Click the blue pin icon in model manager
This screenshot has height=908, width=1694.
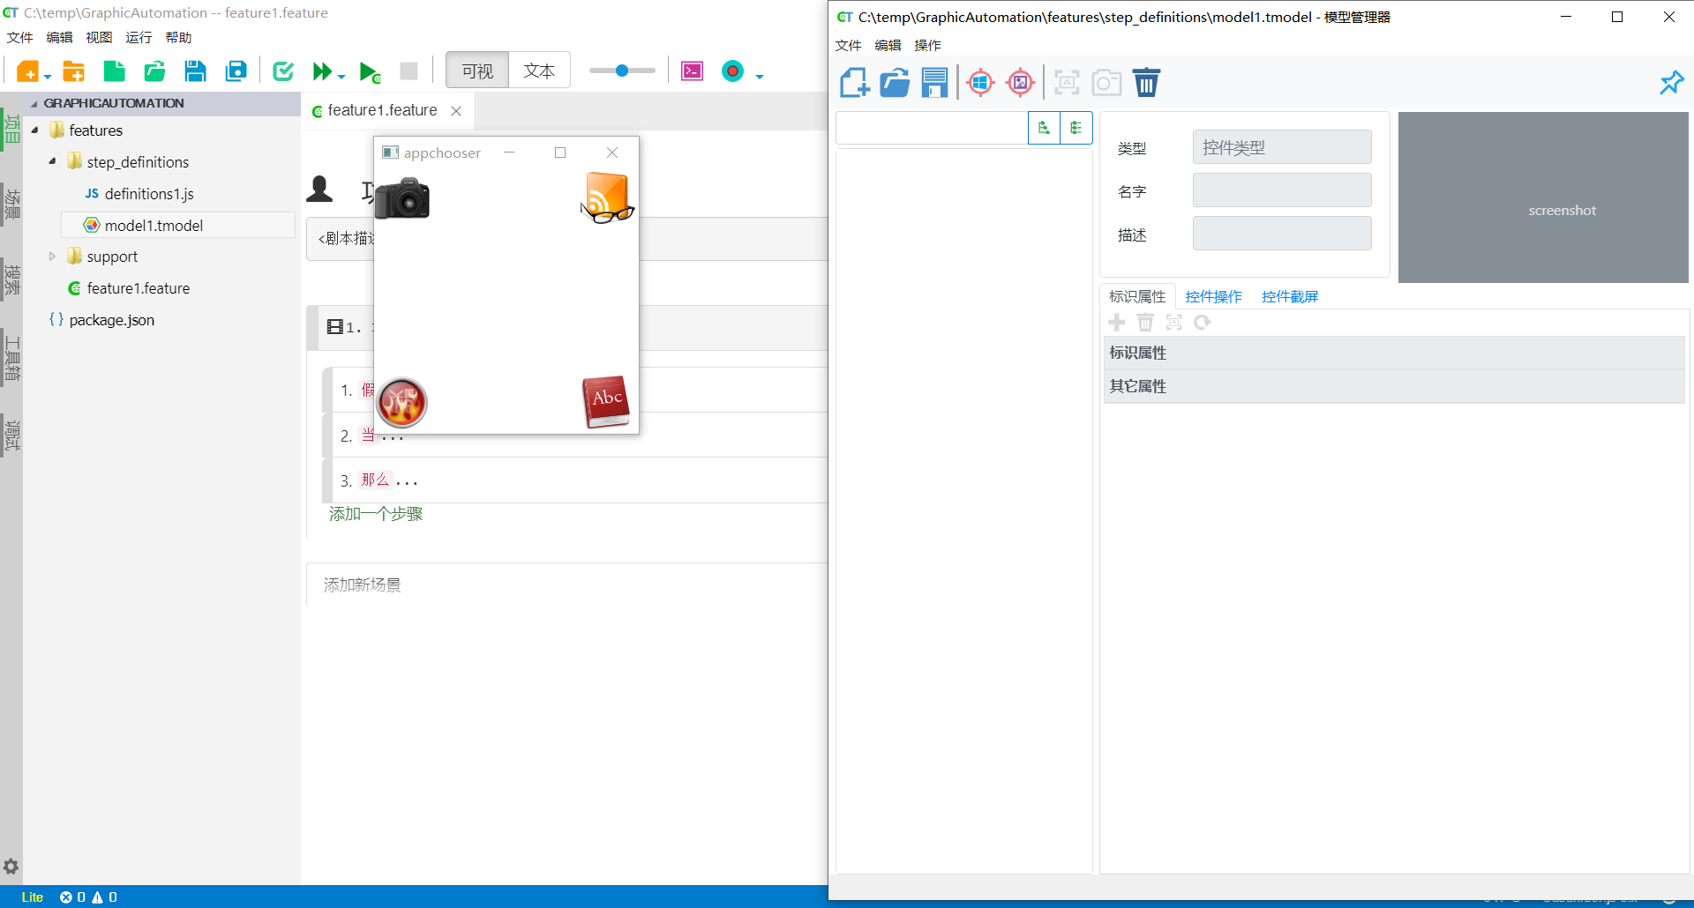click(x=1671, y=83)
